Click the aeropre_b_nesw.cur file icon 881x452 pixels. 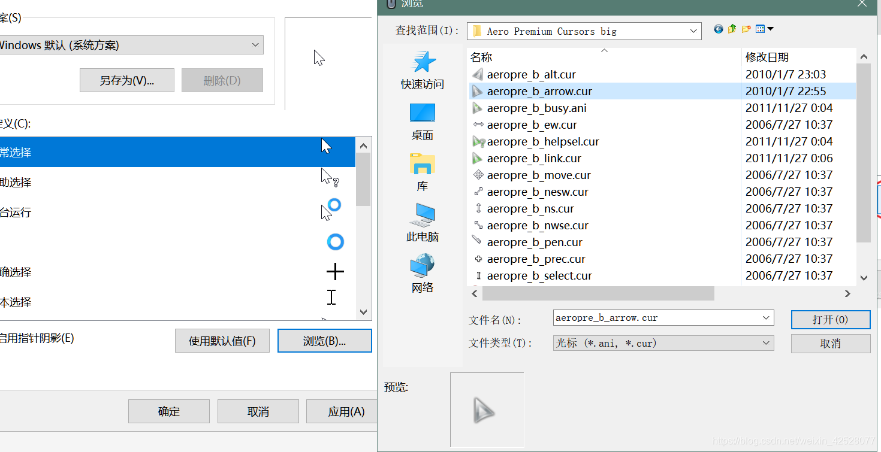pos(478,192)
